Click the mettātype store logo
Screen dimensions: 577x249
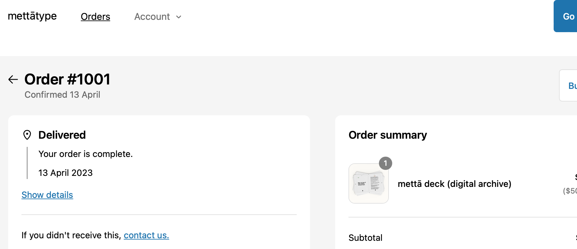pyautogui.click(x=32, y=16)
